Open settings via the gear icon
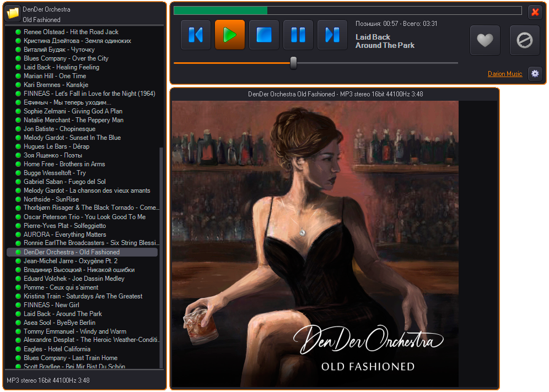Image resolution: width=549 pixels, height=392 pixels. [535, 74]
